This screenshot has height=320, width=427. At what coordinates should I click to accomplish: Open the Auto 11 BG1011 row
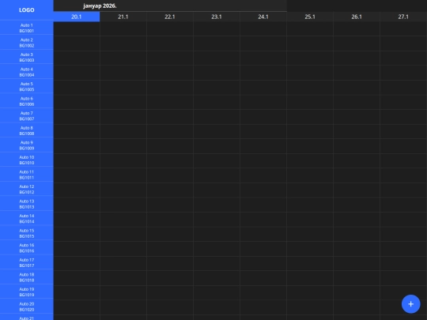(x=27, y=175)
